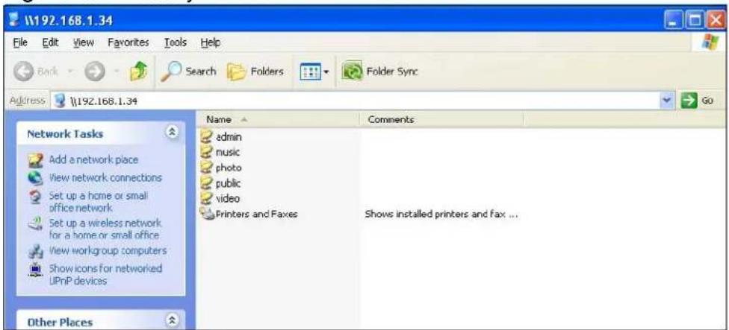Click Add a network place link
The image size is (729, 330).
(93, 160)
